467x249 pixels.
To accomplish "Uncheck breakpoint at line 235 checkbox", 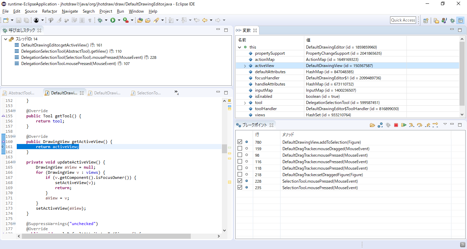I will (240, 187).
